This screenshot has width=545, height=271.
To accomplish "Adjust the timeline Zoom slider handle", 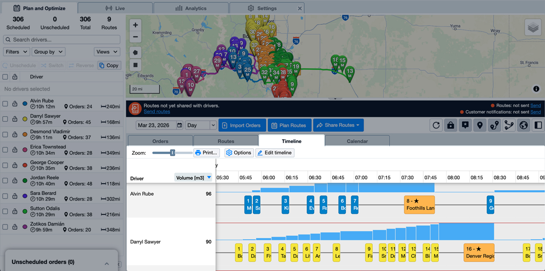I will click(172, 153).
